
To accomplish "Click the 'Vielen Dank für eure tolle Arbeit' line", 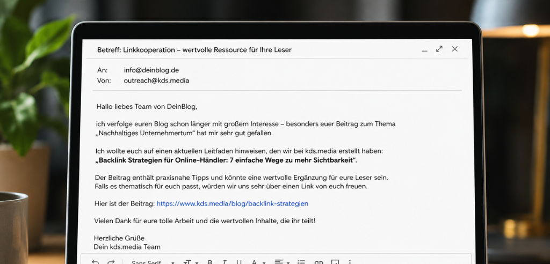I will point(205,221).
